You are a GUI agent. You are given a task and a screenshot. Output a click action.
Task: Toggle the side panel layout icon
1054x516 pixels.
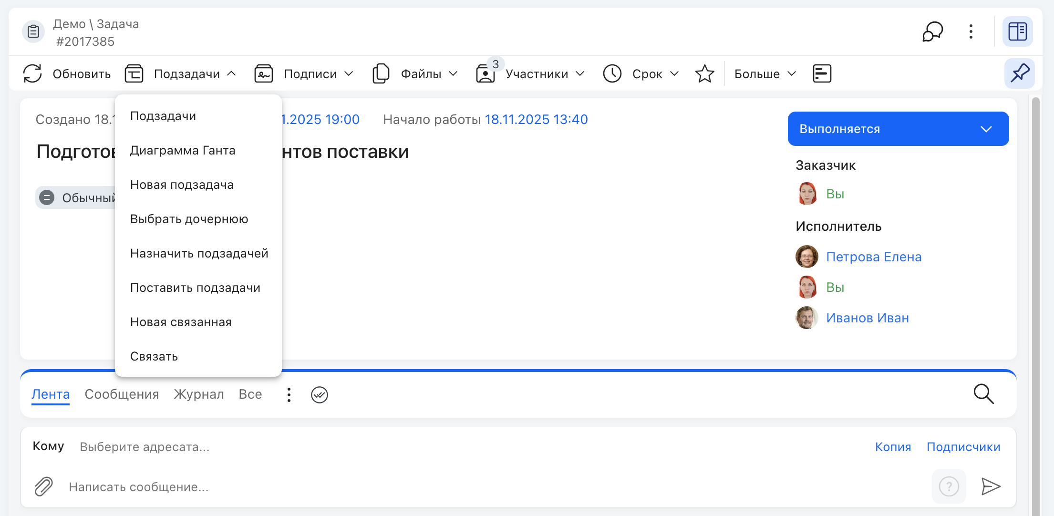1017,31
